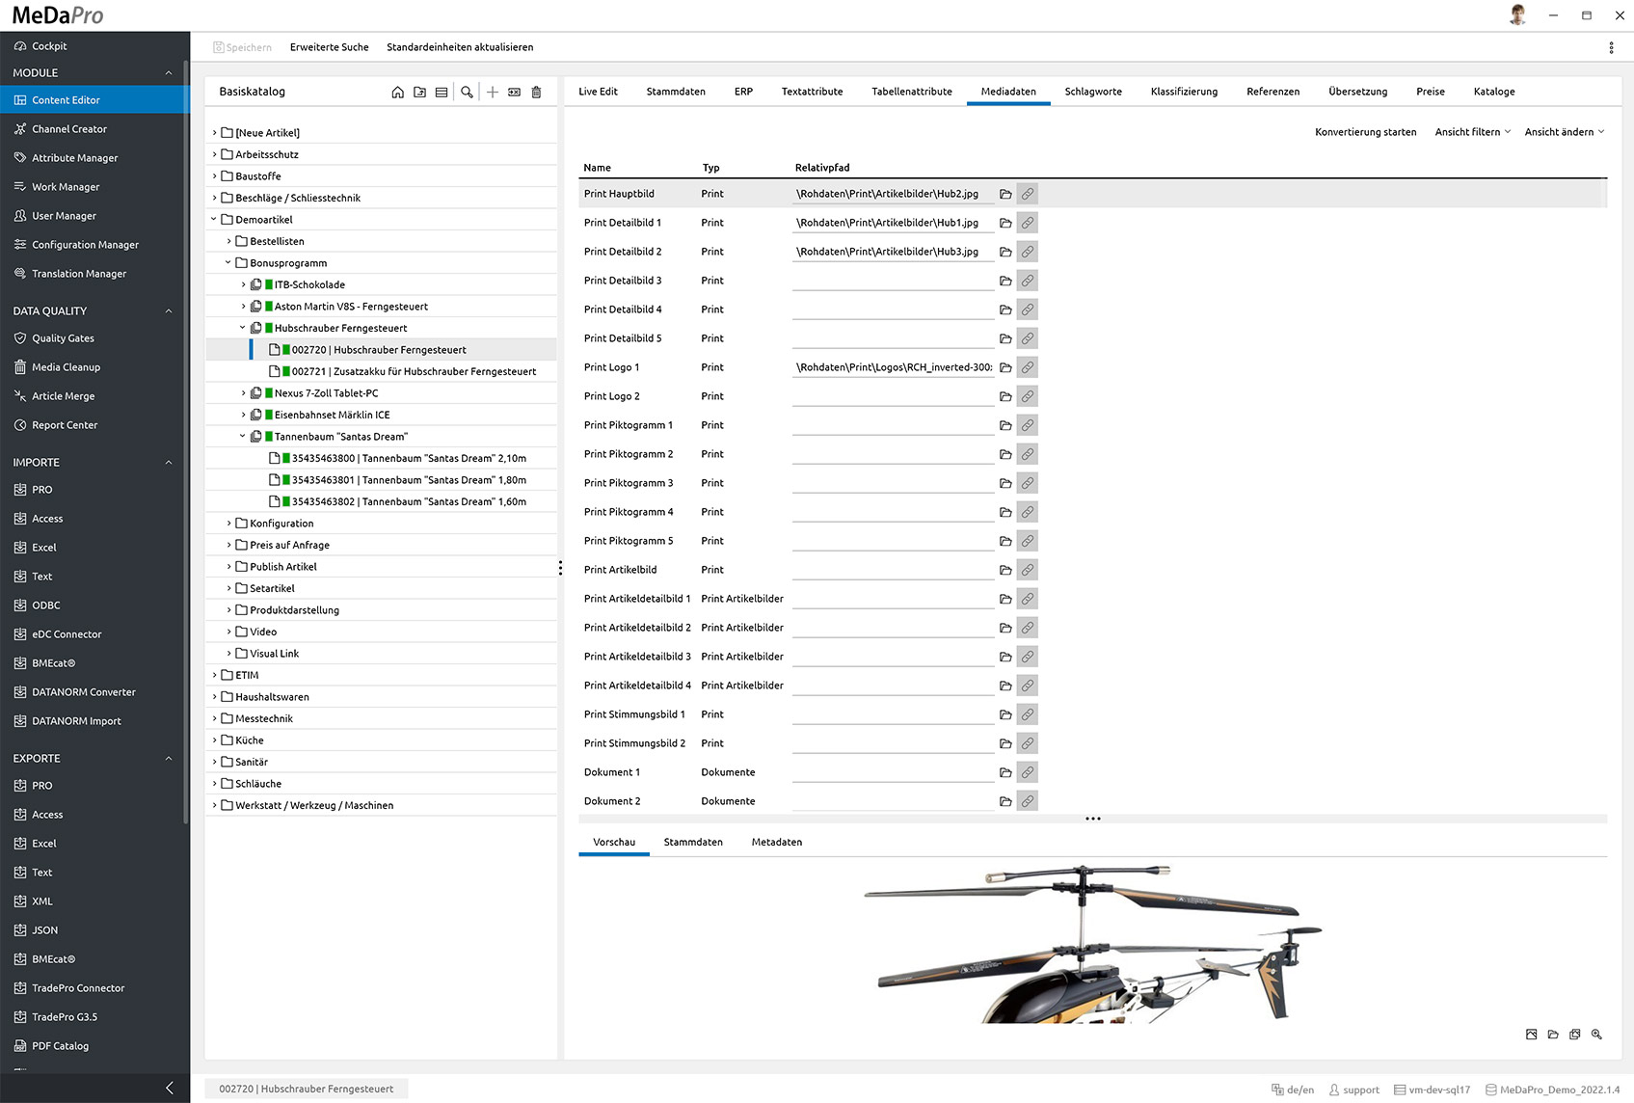Open Live Edit tab

tap(598, 92)
